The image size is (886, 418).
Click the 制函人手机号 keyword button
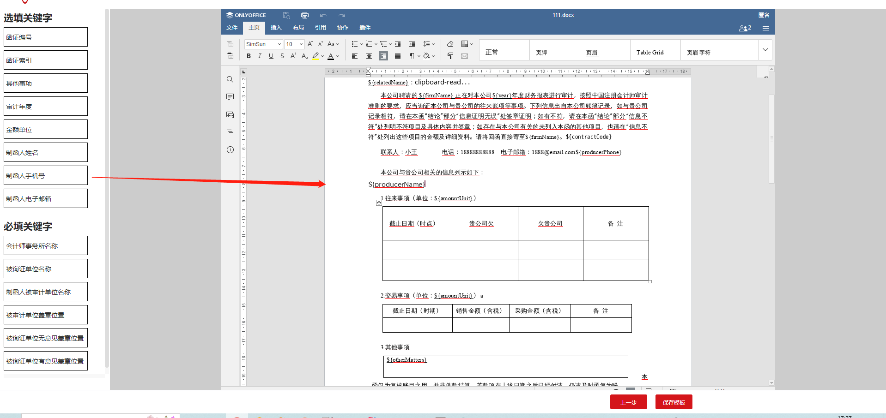[x=45, y=175]
